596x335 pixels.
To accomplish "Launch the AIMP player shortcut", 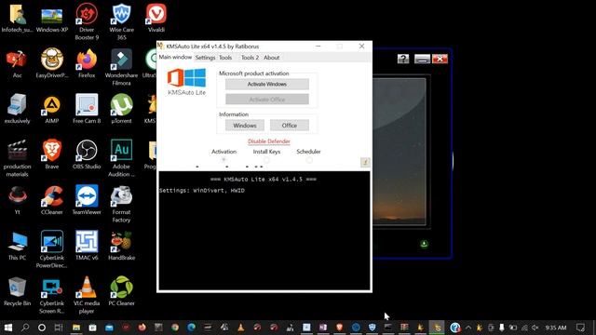I will pos(52,110).
